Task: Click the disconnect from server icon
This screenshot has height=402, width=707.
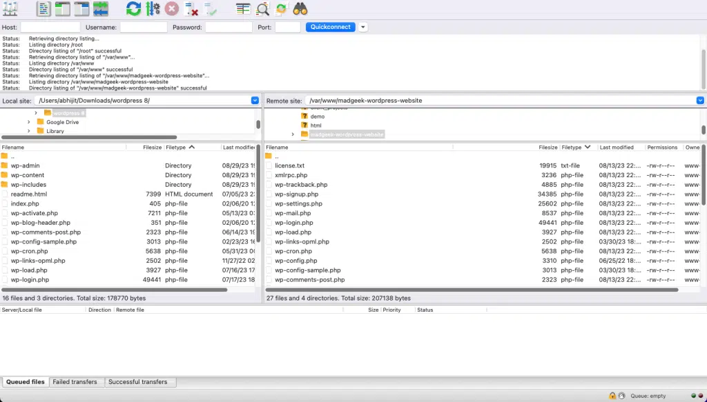Action: (192, 9)
